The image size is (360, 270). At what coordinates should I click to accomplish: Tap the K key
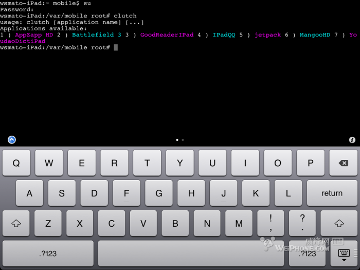pyautogui.click(x=256, y=193)
